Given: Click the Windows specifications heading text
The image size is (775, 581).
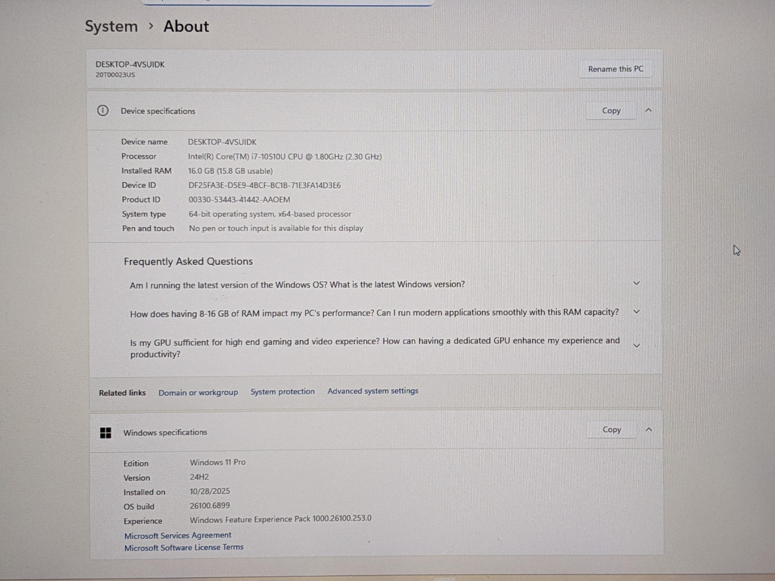Looking at the screenshot, I should point(165,432).
